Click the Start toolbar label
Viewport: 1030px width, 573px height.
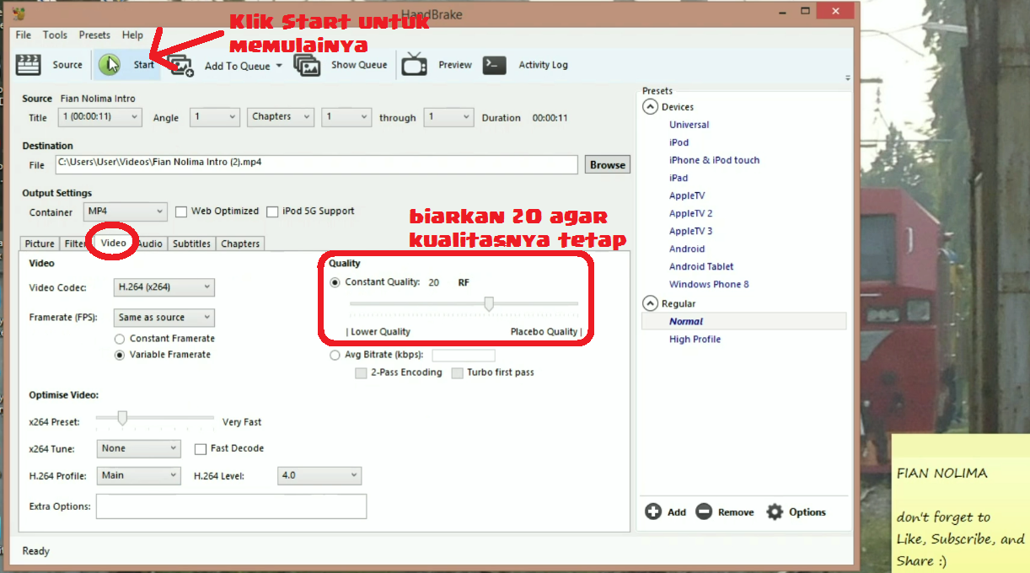pyautogui.click(x=143, y=65)
